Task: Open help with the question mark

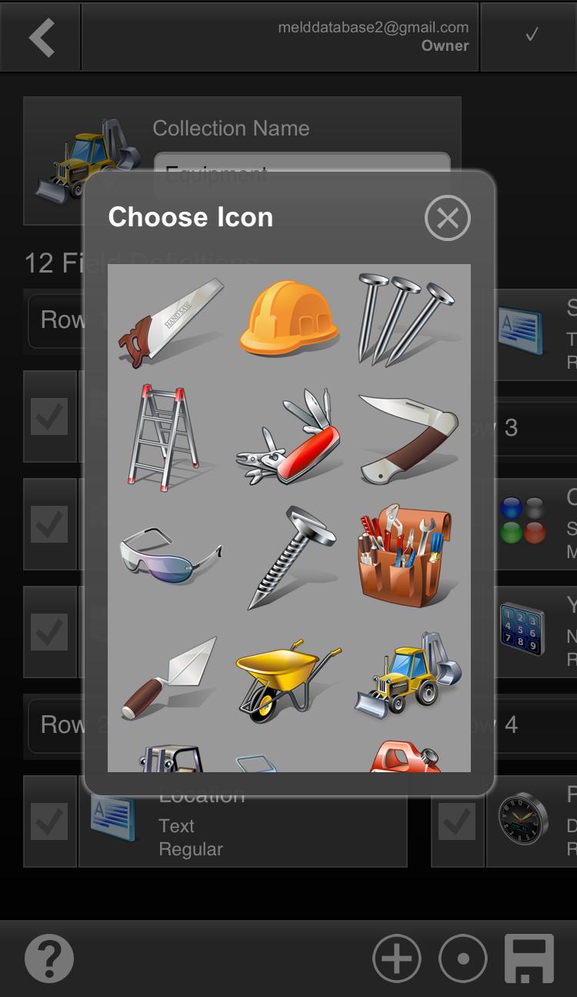Action: (49, 959)
